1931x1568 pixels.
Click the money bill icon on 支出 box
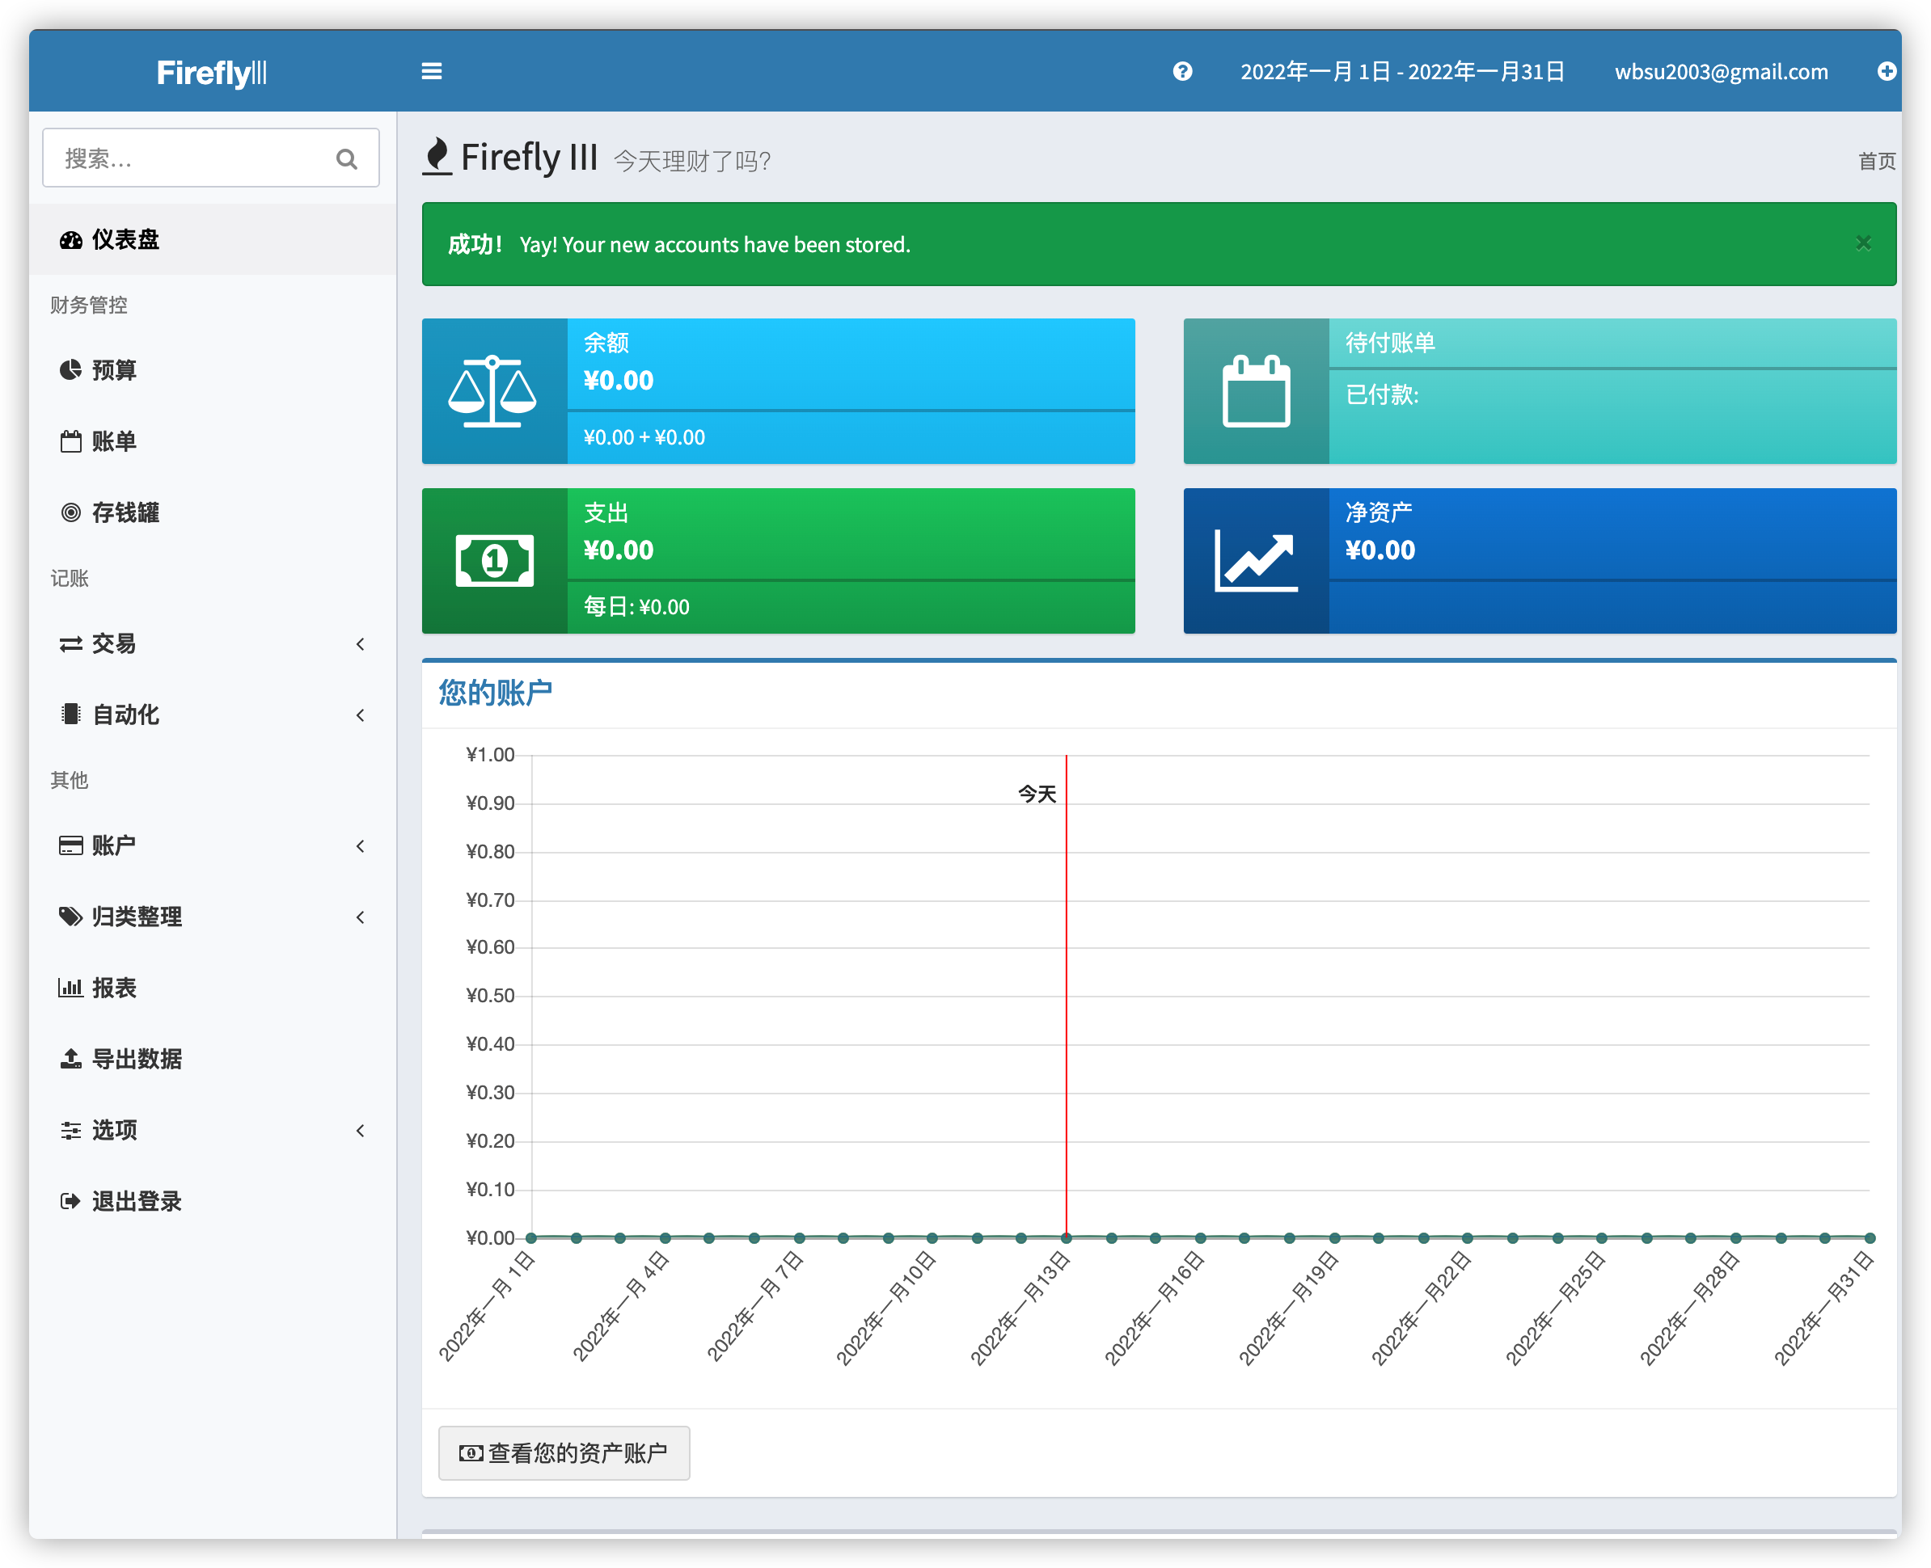pos(494,561)
